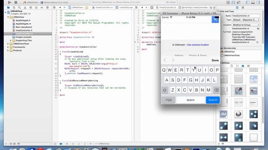Expand the Supporting Files folder
The width and height of the screenshot is (268, 150).
coord(10,40)
